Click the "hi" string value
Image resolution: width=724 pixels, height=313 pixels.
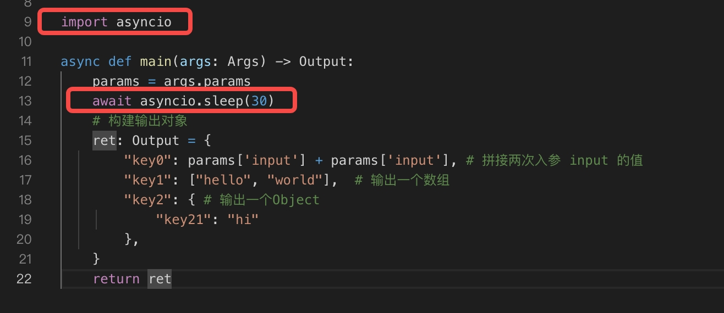click(x=243, y=220)
